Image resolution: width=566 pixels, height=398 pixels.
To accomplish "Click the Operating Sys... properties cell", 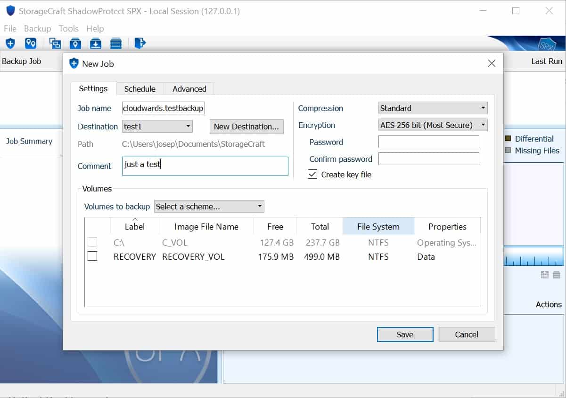I will coord(447,243).
